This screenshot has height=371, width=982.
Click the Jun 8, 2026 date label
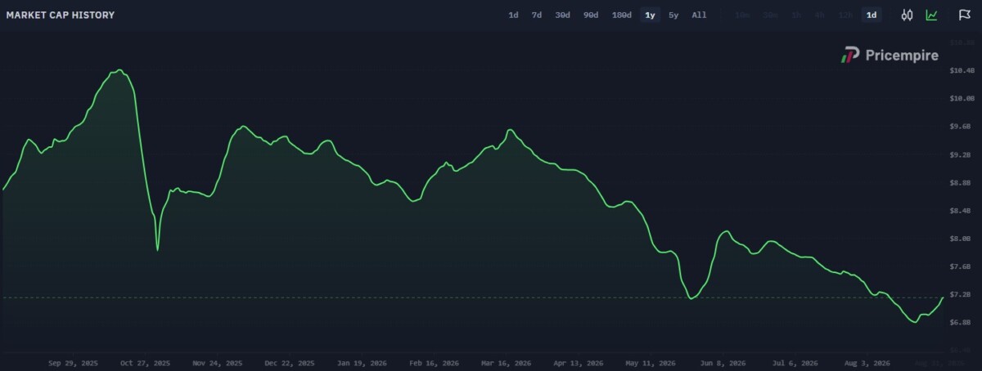click(723, 363)
